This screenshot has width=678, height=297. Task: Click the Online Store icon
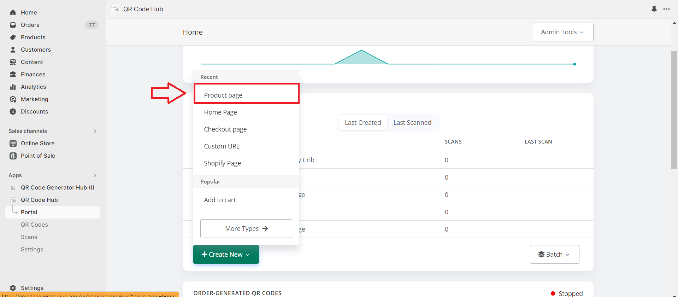coord(13,143)
